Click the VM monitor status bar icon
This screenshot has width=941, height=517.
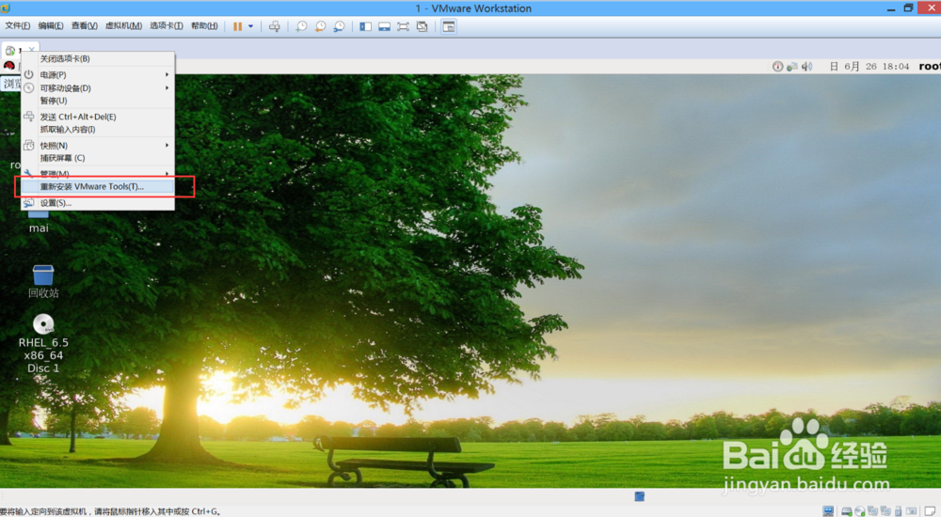(x=828, y=511)
